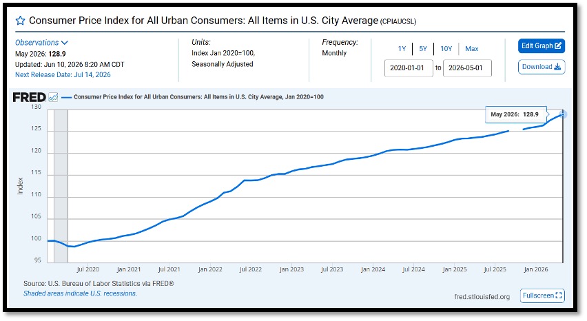Click the Edit Graph button
This screenshot has height=321, width=587.
tap(542, 46)
